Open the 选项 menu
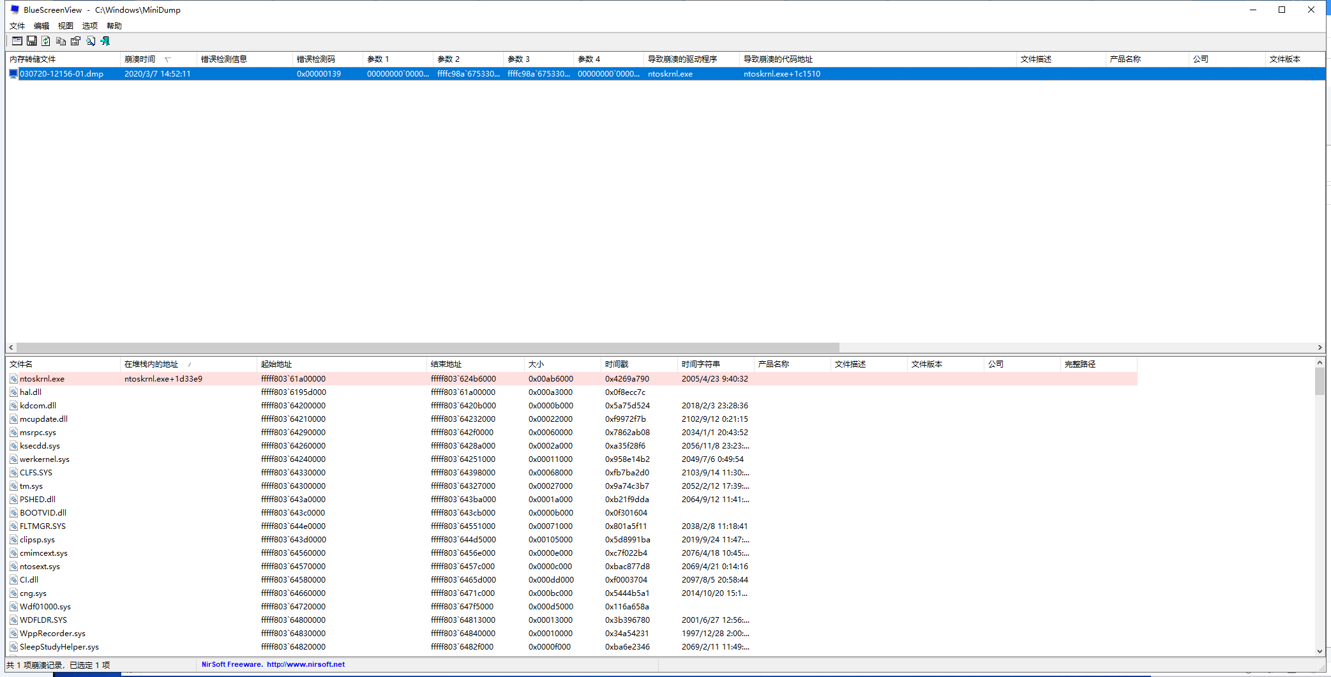1331x677 pixels. [x=89, y=26]
